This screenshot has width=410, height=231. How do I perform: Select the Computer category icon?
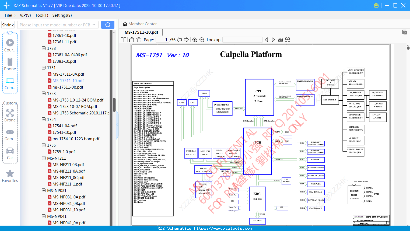pos(10,83)
